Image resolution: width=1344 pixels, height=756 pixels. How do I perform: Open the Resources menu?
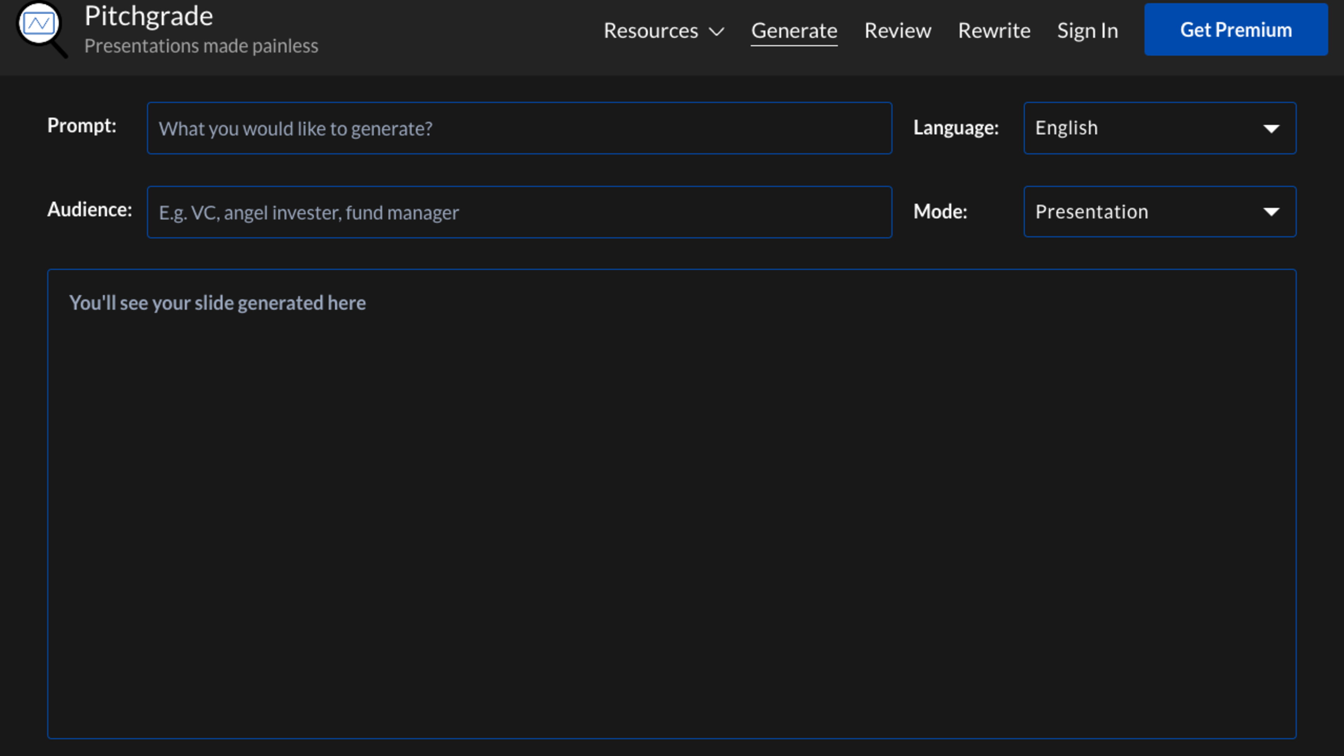pyautogui.click(x=651, y=30)
